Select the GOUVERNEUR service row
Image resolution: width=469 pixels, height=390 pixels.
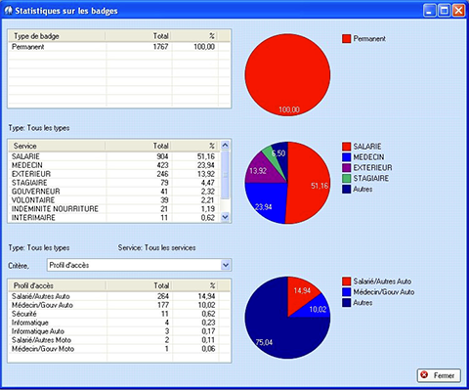pyautogui.click(x=114, y=192)
